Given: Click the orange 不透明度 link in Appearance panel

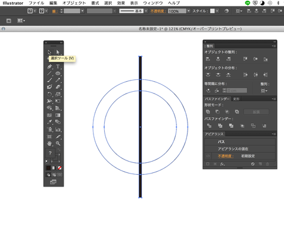Looking at the screenshot, I should [225, 156].
